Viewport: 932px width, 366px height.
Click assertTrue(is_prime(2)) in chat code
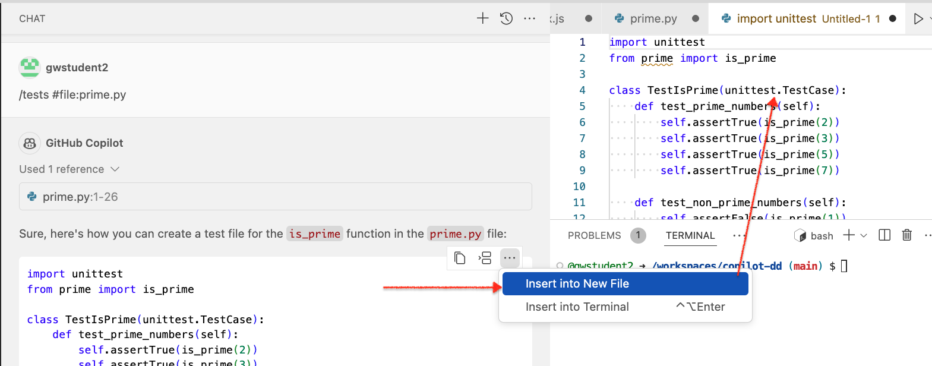tap(168, 350)
